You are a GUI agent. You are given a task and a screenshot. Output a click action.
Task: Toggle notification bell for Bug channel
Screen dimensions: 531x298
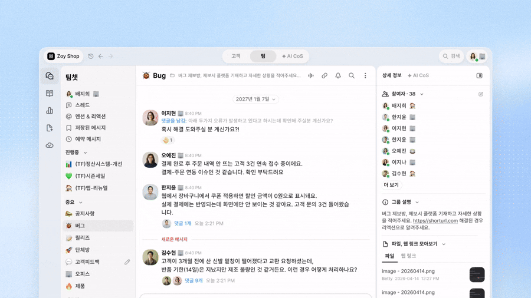[x=338, y=76]
